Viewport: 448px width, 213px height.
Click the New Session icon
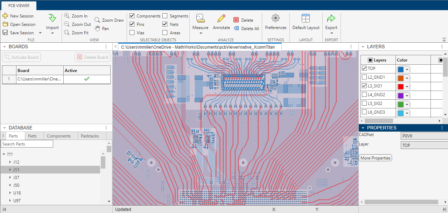[5, 16]
